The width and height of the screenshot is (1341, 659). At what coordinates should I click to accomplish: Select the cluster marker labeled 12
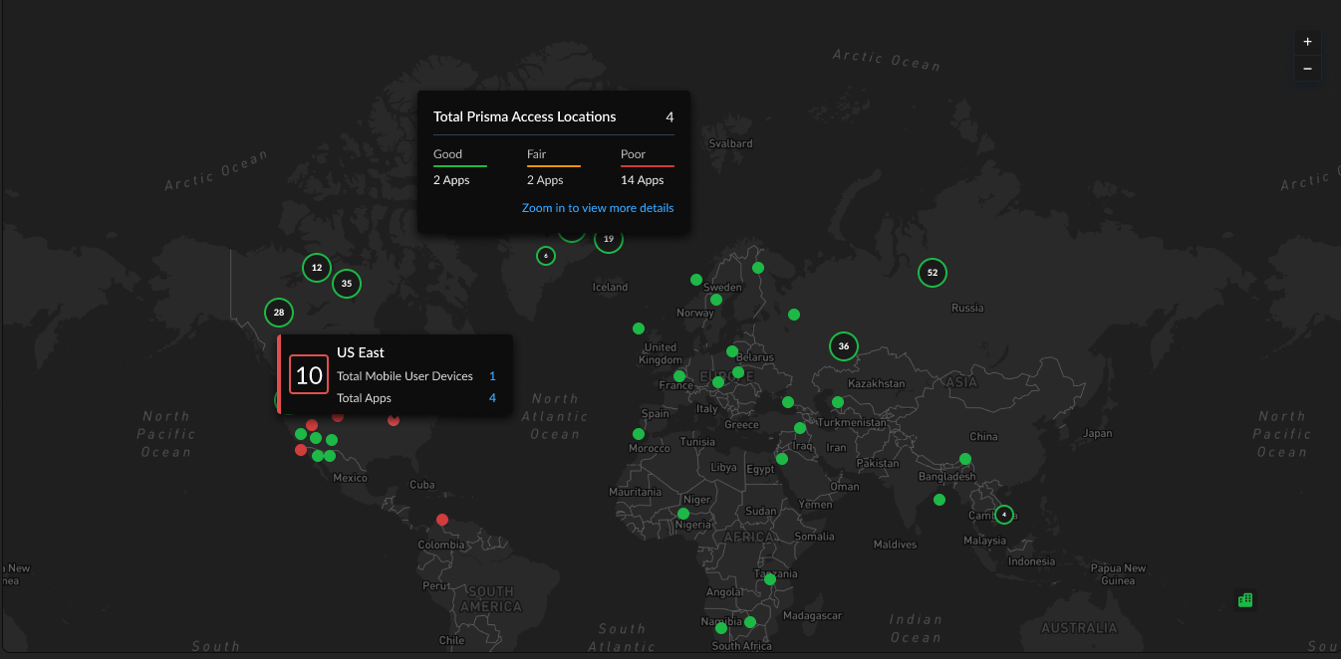(x=317, y=268)
